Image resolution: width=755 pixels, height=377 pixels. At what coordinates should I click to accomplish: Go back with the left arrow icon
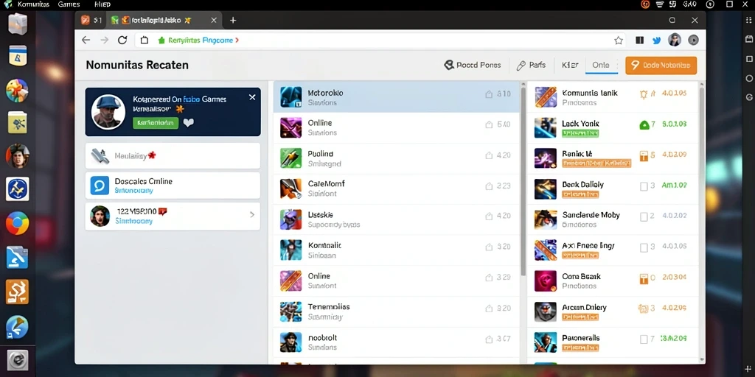(x=86, y=40)
